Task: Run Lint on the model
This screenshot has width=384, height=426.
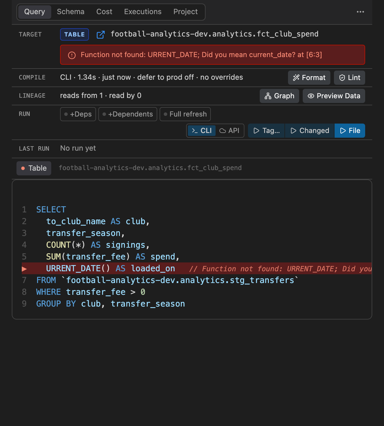Action: point(350,78)
